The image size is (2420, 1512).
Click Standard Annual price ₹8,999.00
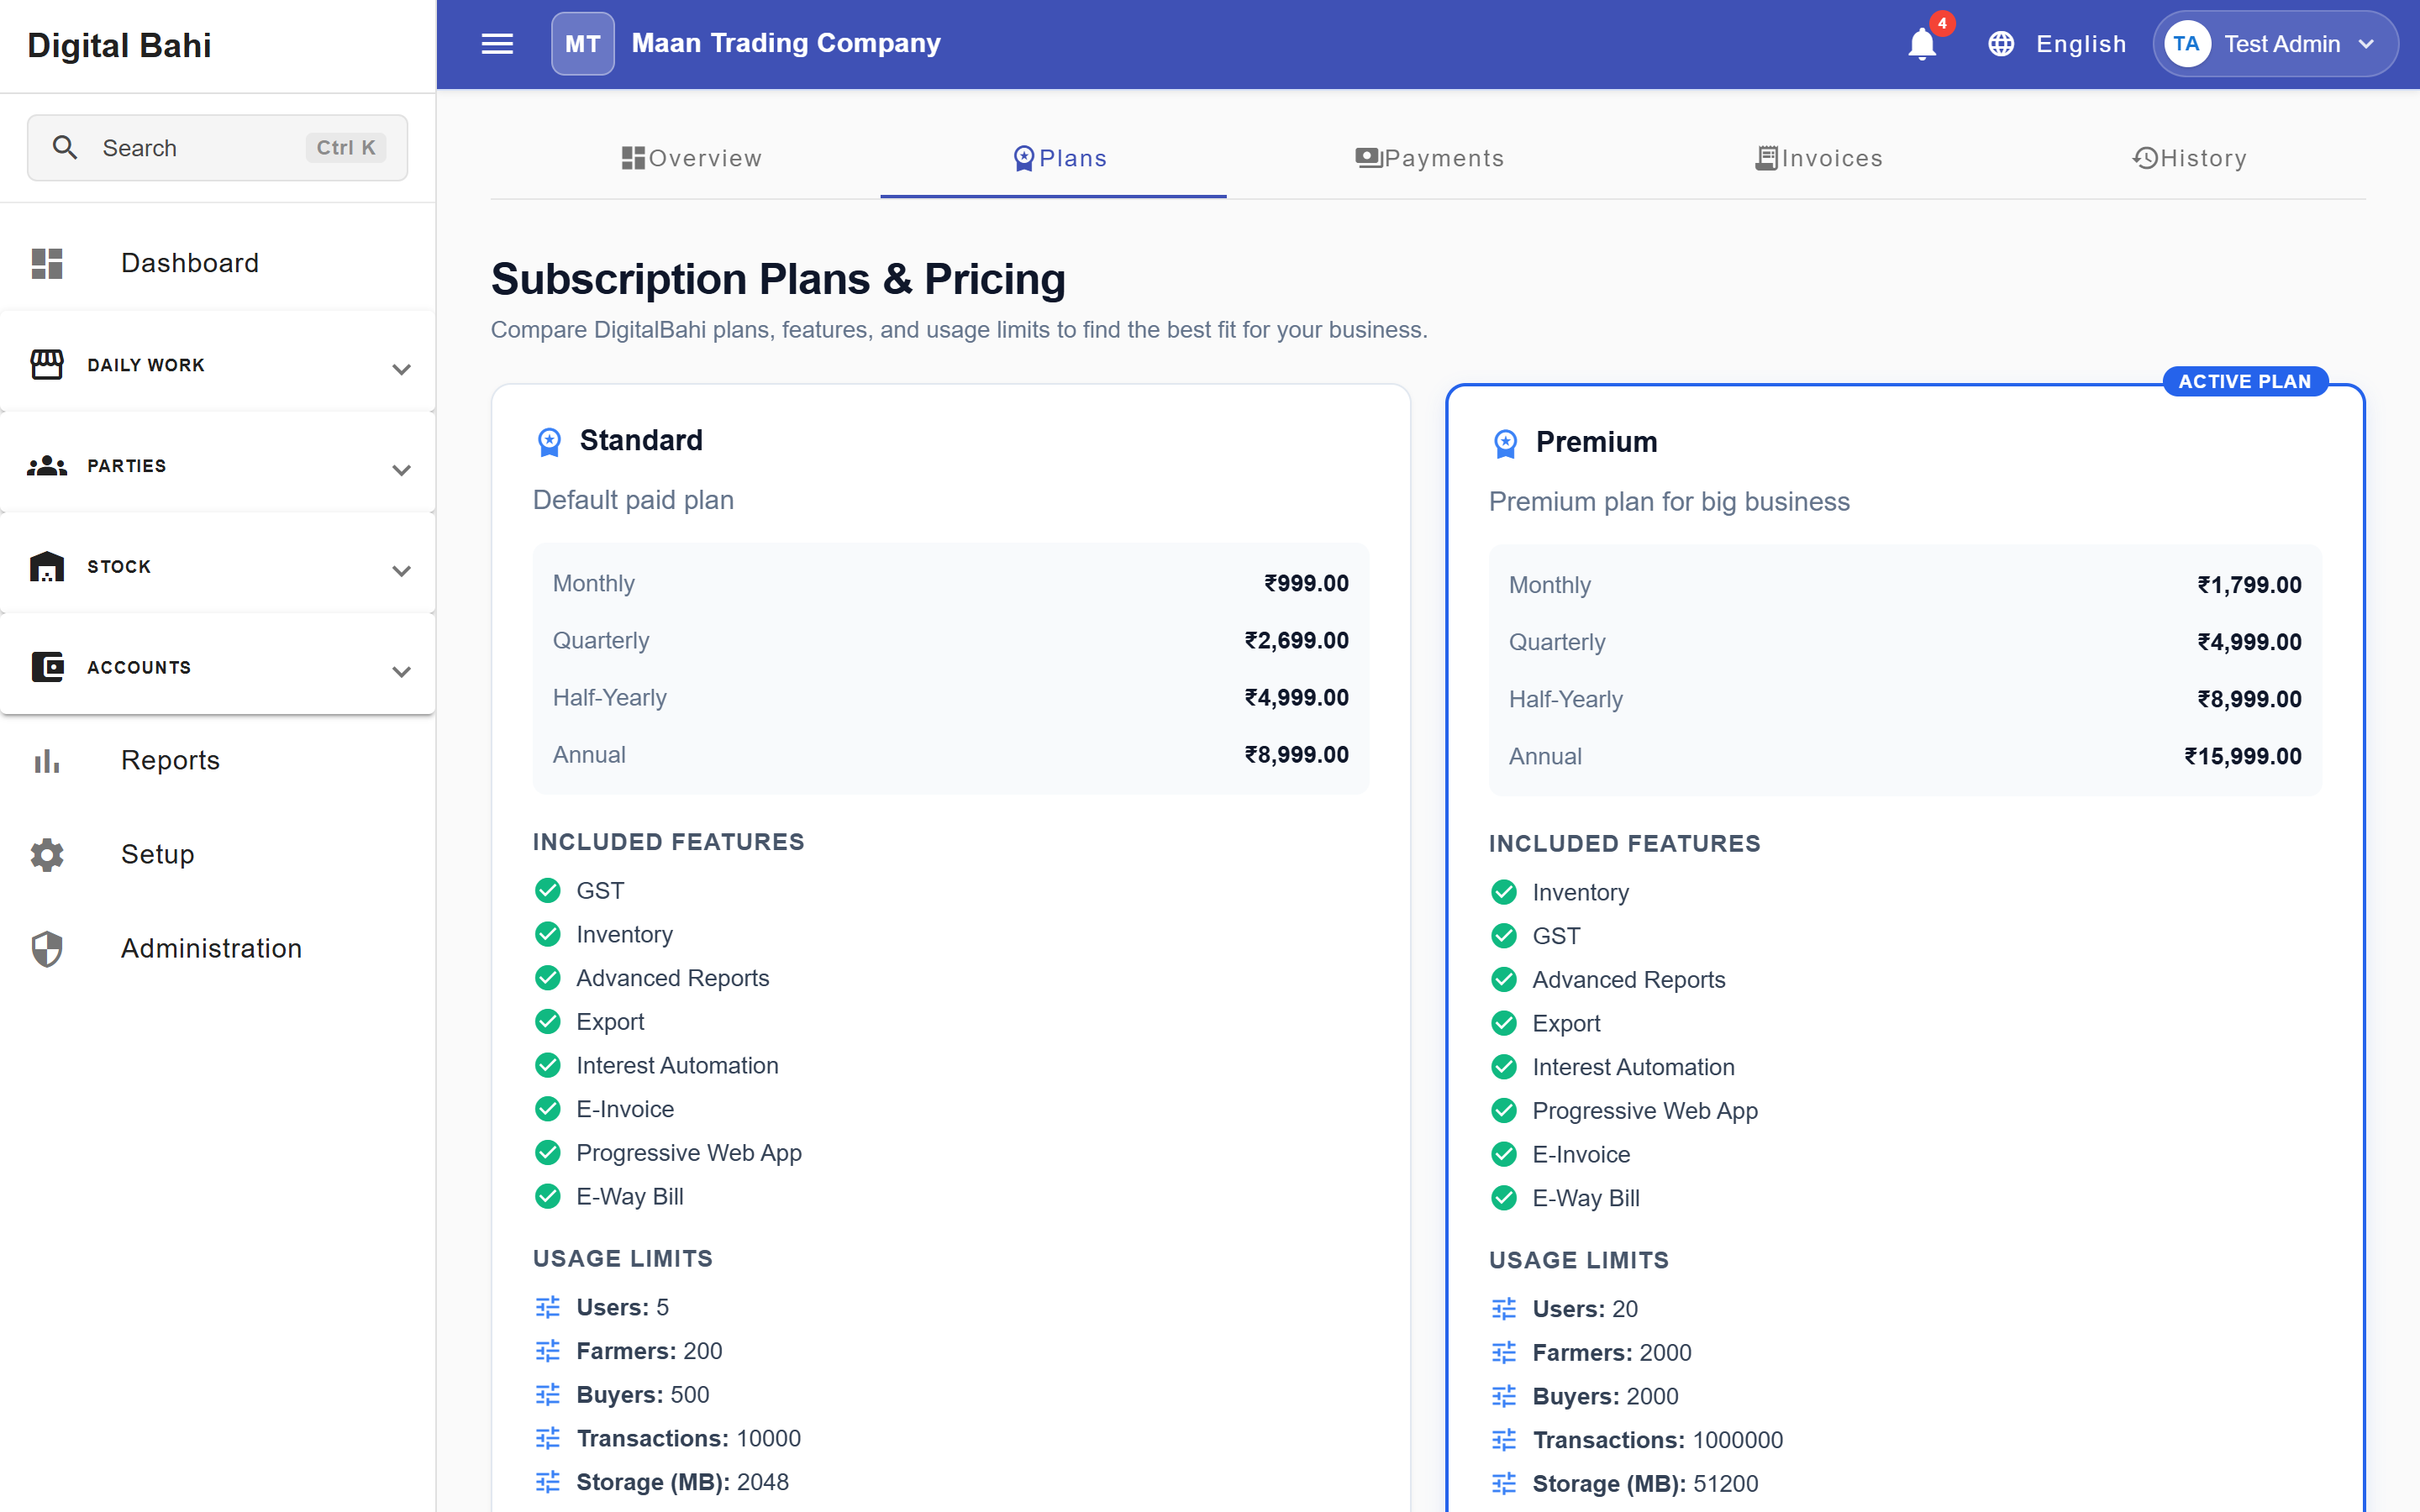[1296, 755]
